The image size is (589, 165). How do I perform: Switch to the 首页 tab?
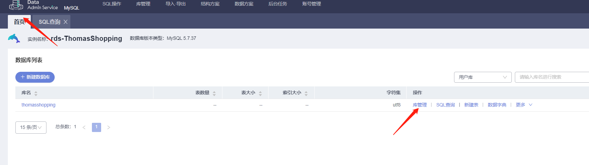19,22
